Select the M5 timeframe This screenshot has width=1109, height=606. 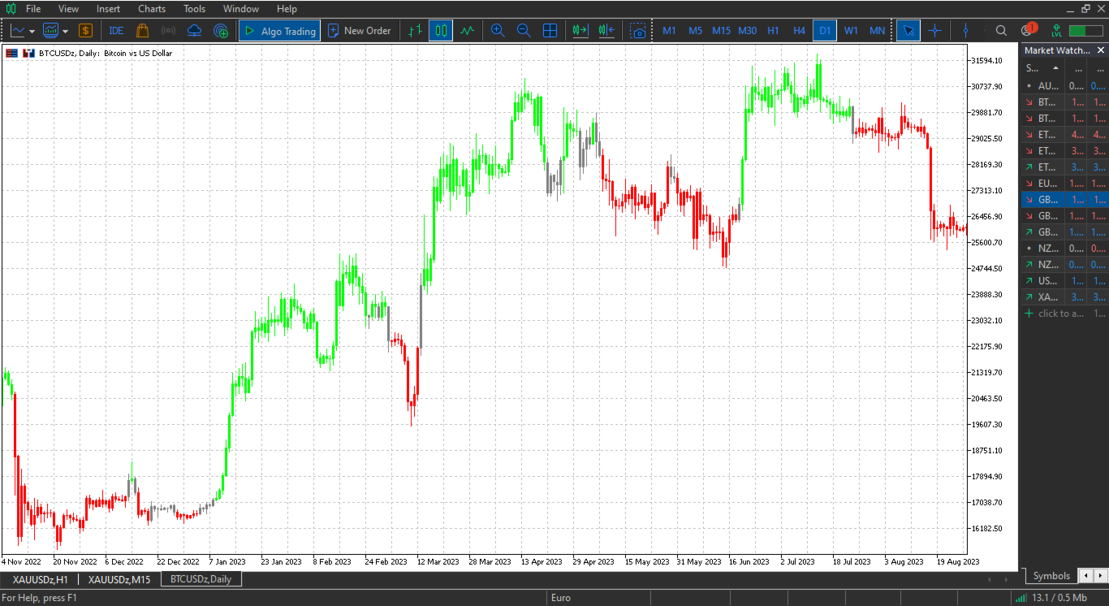(695, 31)
